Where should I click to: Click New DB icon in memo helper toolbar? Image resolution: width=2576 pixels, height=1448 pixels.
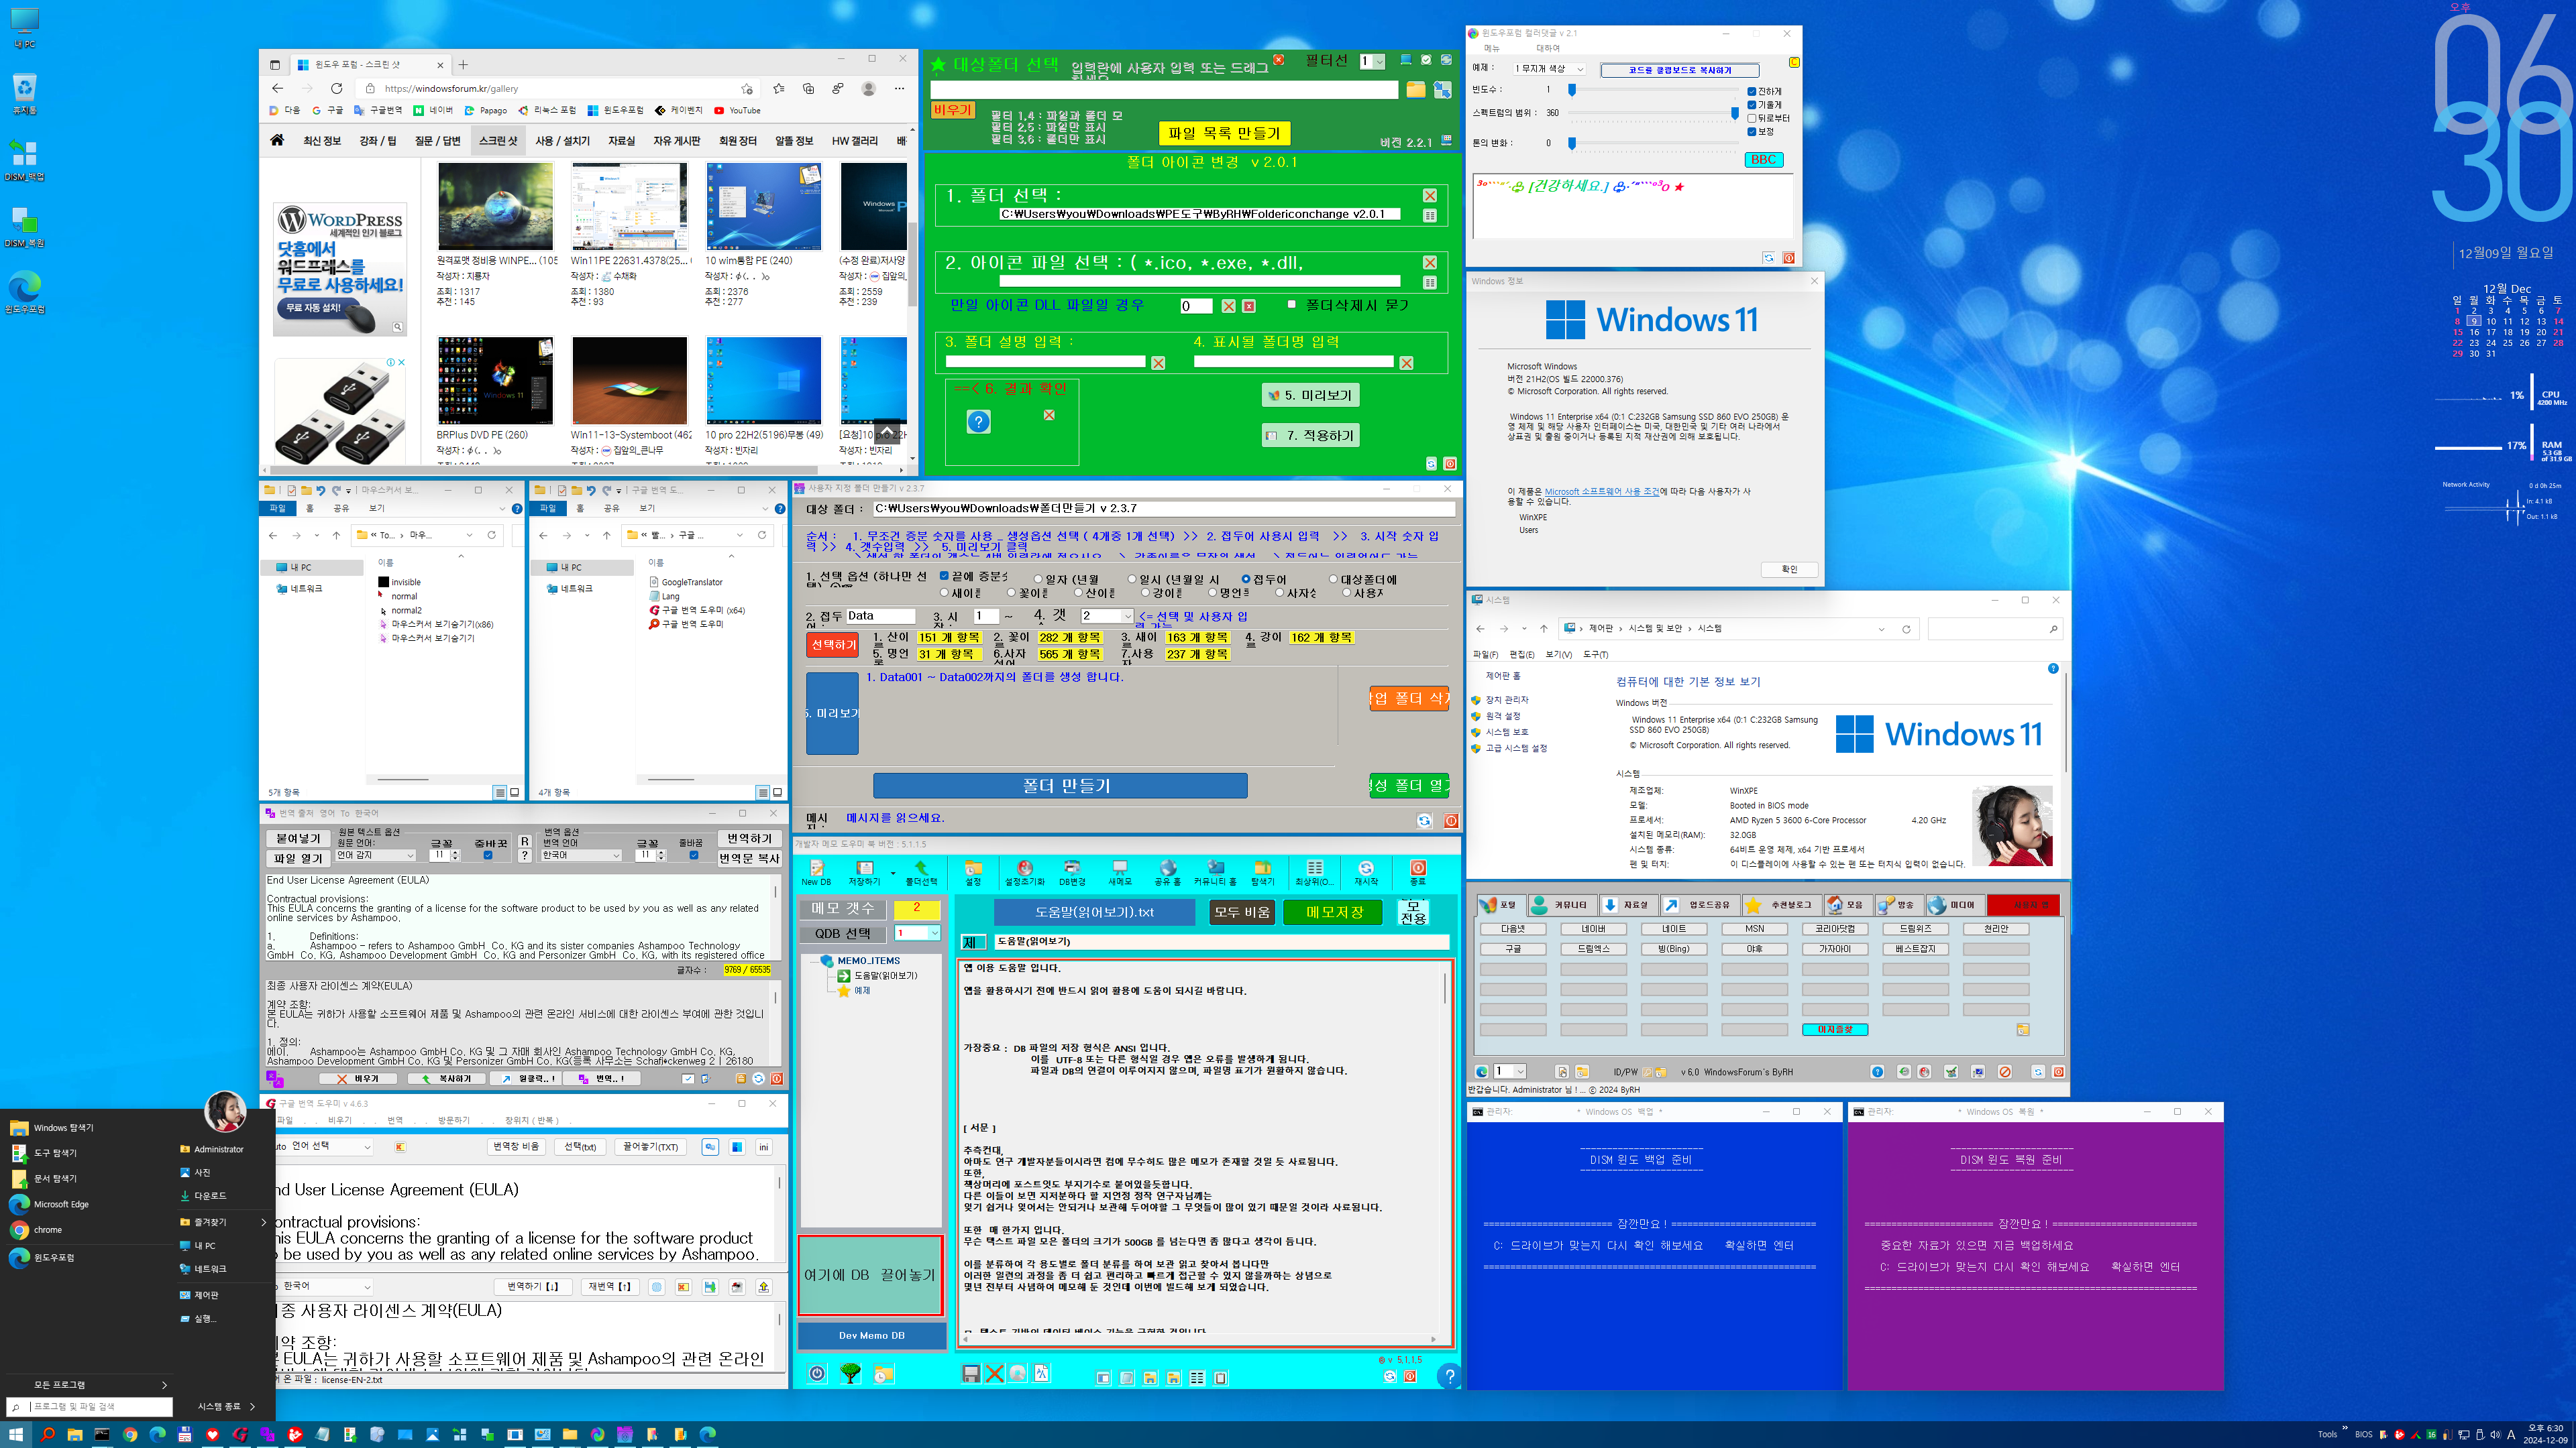tap(816, 871)
